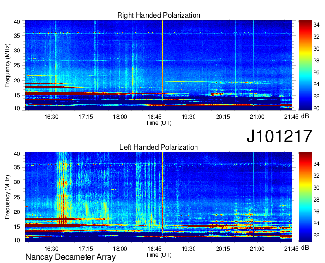The image size is (325, 263).
Task: Select the "J101217" observation label
Action: [x=279, y=136]
